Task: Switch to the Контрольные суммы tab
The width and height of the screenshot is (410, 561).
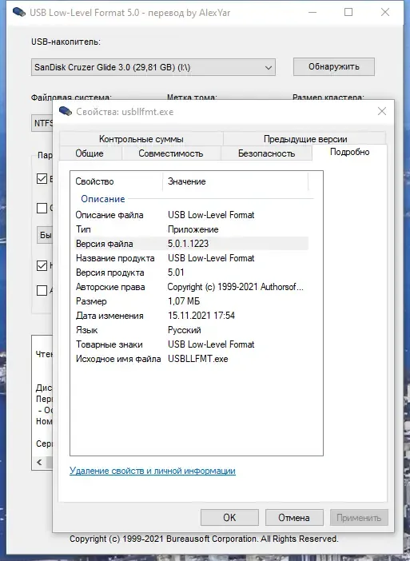Action: coord(141,139)
